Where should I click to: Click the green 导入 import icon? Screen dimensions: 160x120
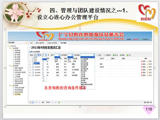pos(127,55)
